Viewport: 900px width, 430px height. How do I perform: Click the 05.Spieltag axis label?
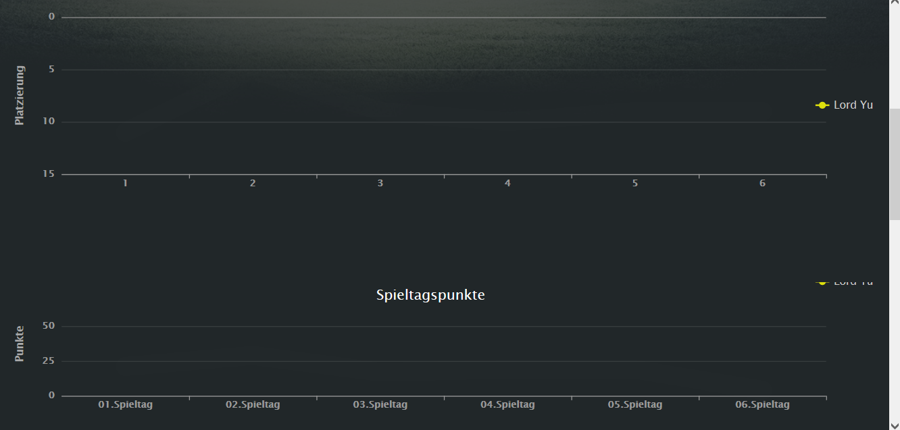[635, 405]
